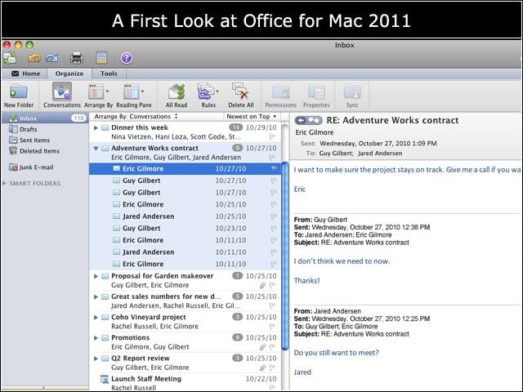Expand the Coho Vineyard project conversation
Image resolution: width=523 pixels, height=392 pixels.
(96, 318)
